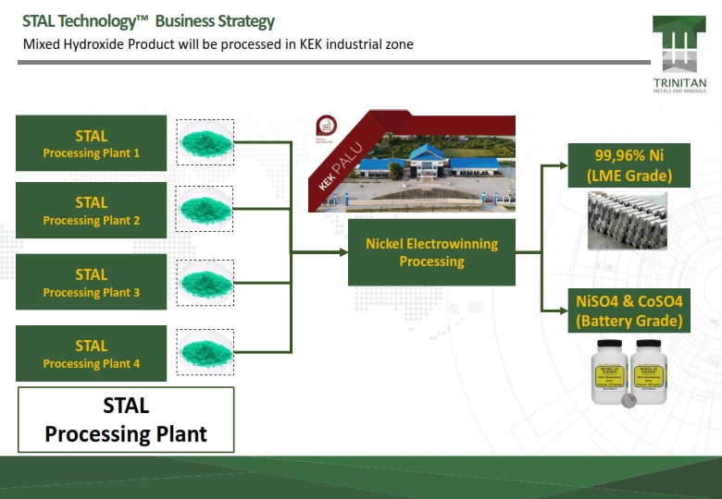The image size is (722, 499).
Task: Click the Trinitan logo icon
Action: point(678,44)
